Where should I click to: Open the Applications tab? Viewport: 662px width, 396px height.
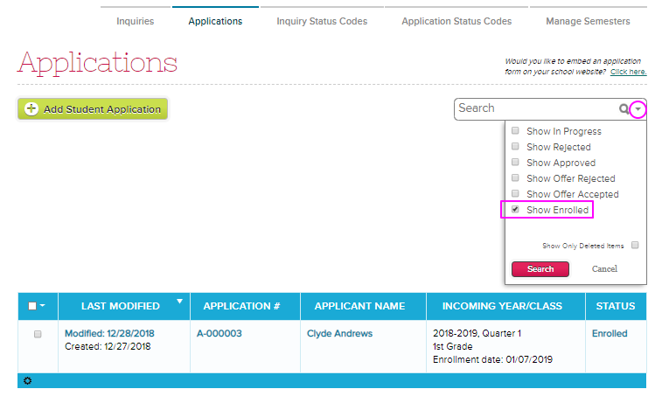215,21
